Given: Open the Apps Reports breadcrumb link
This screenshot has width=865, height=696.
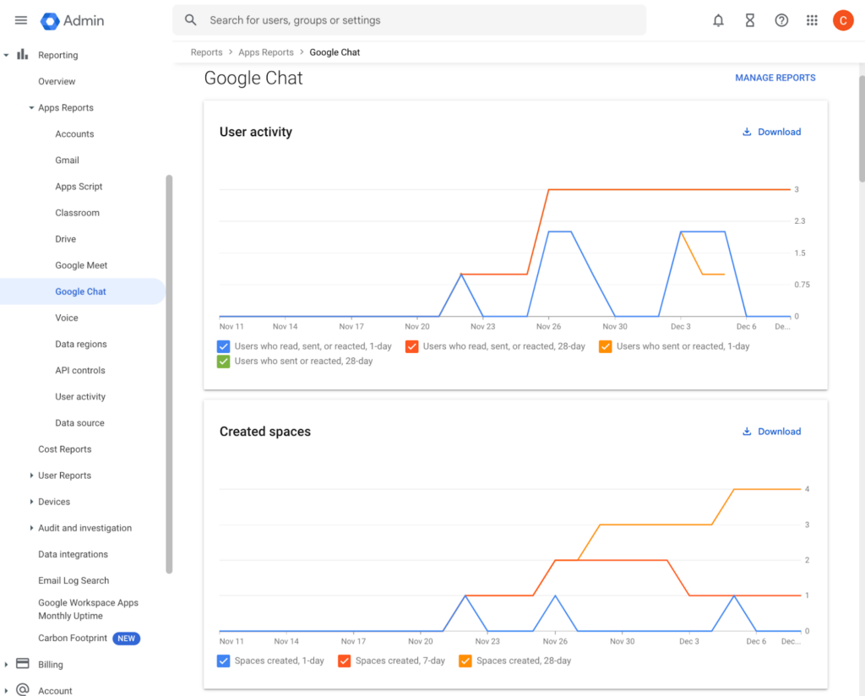Looking at the screenshot, I should tap(266, 52).
